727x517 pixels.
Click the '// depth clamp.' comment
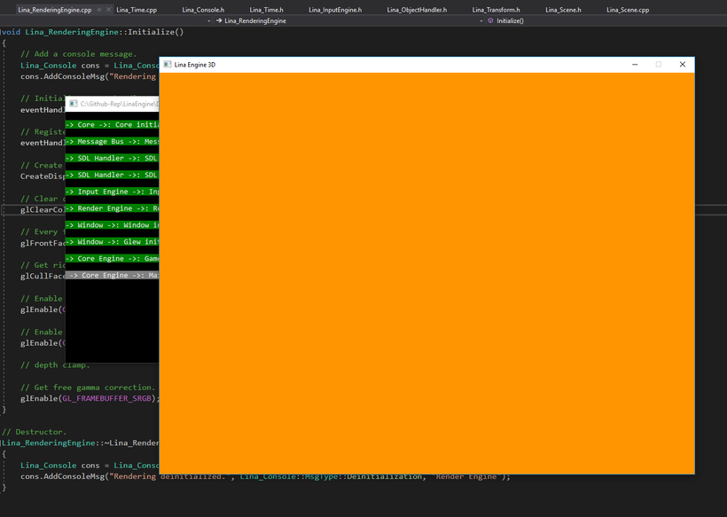click(x=55, y=364)
